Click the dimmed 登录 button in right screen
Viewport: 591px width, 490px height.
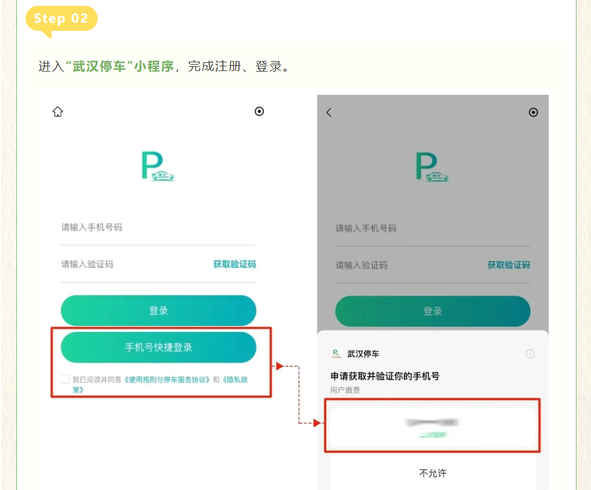click(x=432, y=311)
